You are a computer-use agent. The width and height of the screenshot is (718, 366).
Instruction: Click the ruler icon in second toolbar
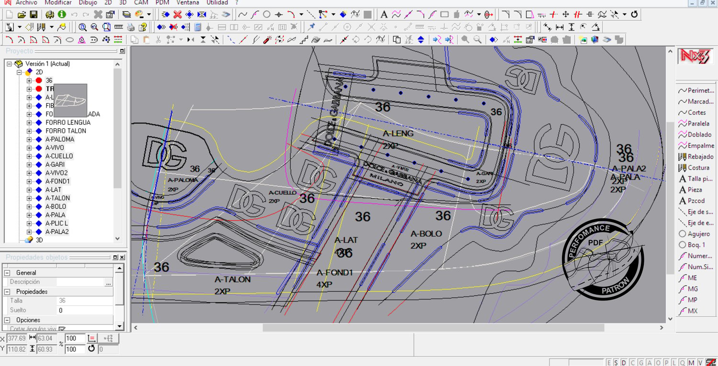[119, 27]
